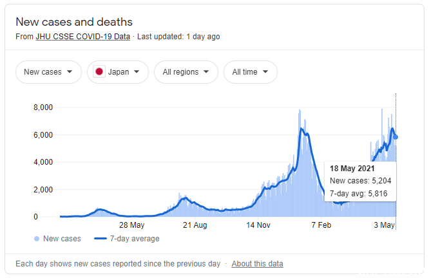Screen dimensions: 429x278
Task: Click the 28 May axis label
Action: (x=131, y=225)
